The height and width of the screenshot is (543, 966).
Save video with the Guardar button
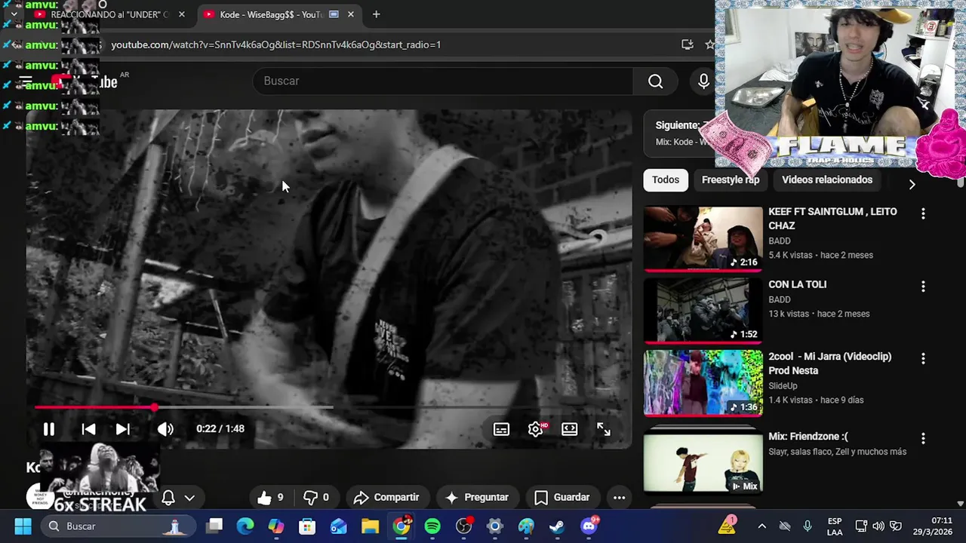[562, 497]
